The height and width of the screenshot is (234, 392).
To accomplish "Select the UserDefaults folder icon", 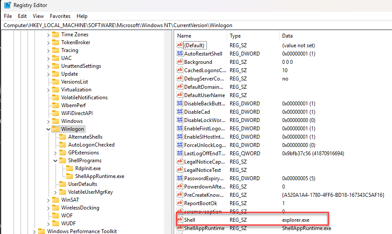I will (x=63, y=184).
